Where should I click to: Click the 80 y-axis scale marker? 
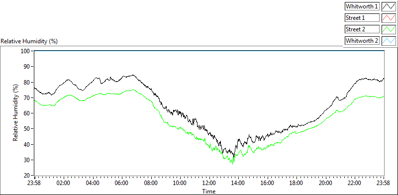coord(27,82)
